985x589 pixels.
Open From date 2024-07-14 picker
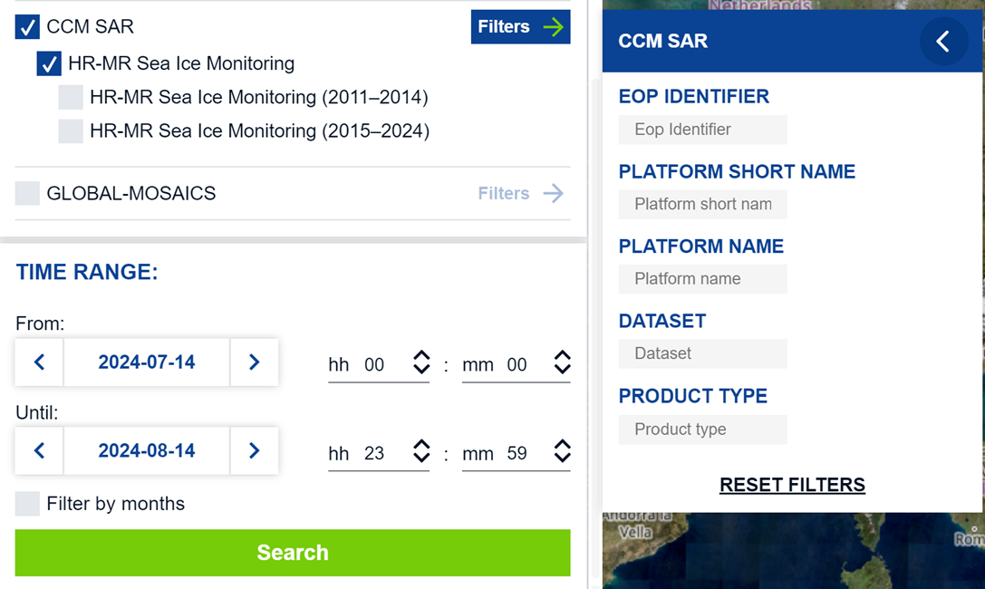pos(147,362)
